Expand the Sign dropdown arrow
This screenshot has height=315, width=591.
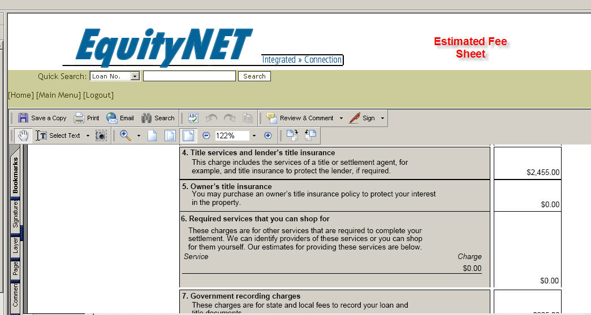click(382, 118)
